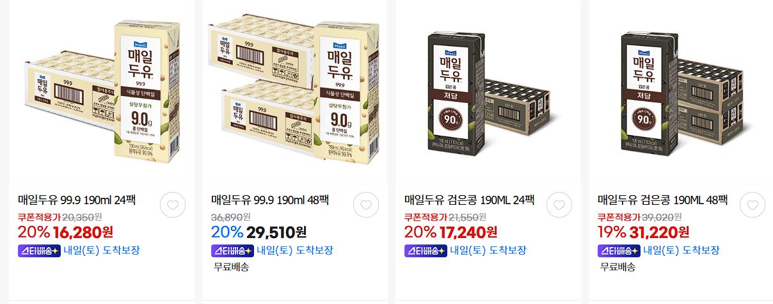This screenshot has width=773, height=304.
Task: Open the 매일두유 99.9 190ml 48팩 title link
Action: 270,200
